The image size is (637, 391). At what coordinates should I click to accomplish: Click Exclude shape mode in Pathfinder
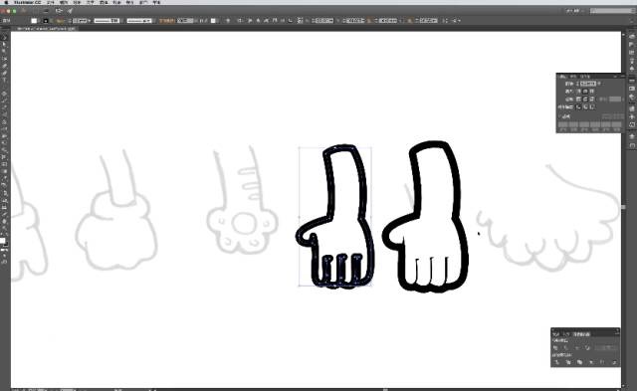pos(587,348)
